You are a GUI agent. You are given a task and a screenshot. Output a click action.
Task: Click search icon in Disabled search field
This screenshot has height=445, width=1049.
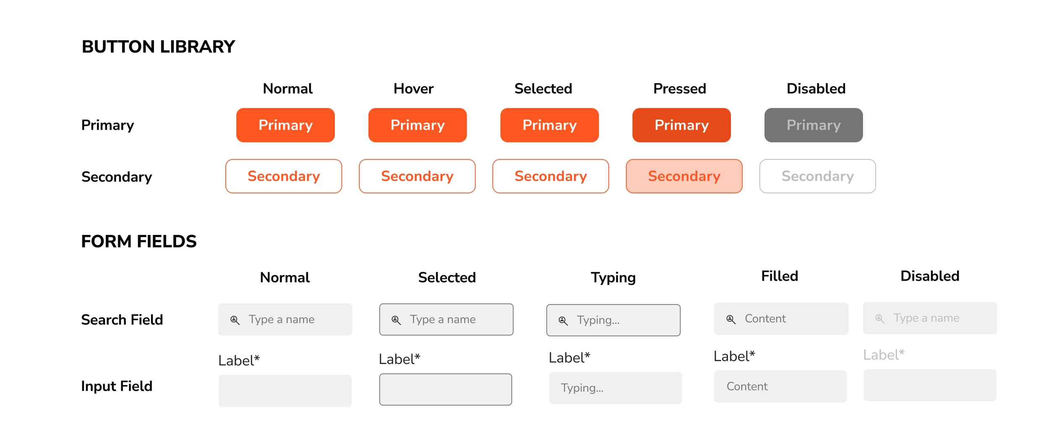pyautogui.click(x=879, y=319)
